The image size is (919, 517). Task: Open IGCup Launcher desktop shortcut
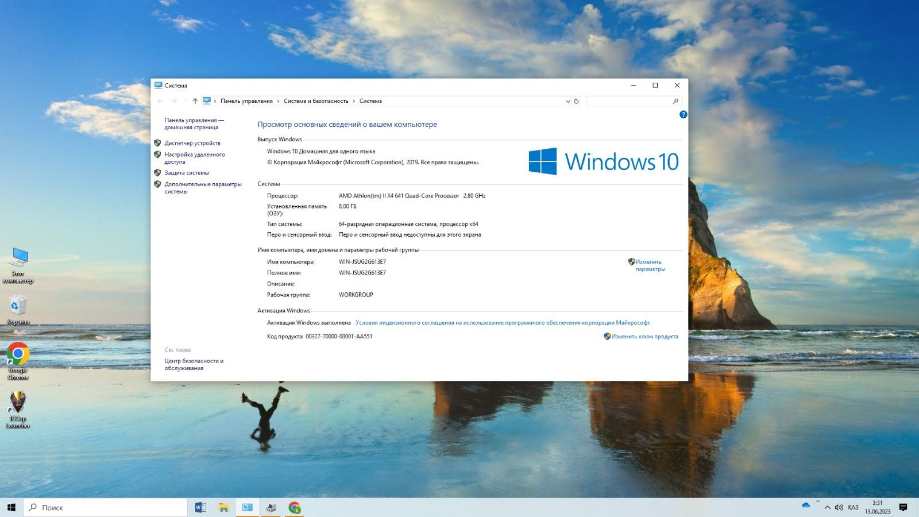[x=18, y=410]
